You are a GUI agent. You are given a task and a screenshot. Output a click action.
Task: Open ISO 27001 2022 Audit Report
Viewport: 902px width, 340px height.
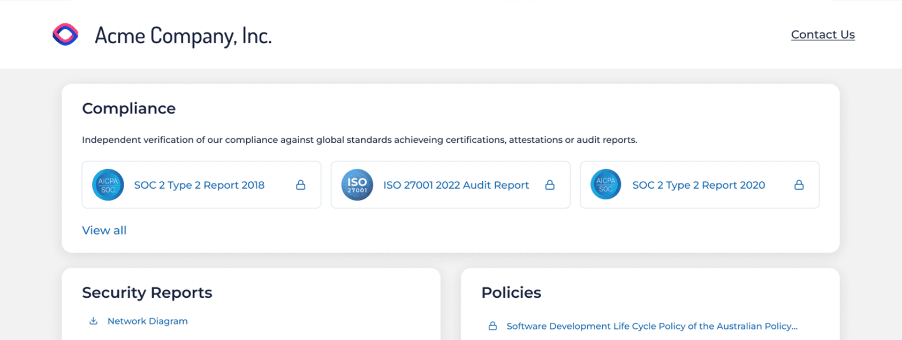pyautogui.click(x=456, y=185)
